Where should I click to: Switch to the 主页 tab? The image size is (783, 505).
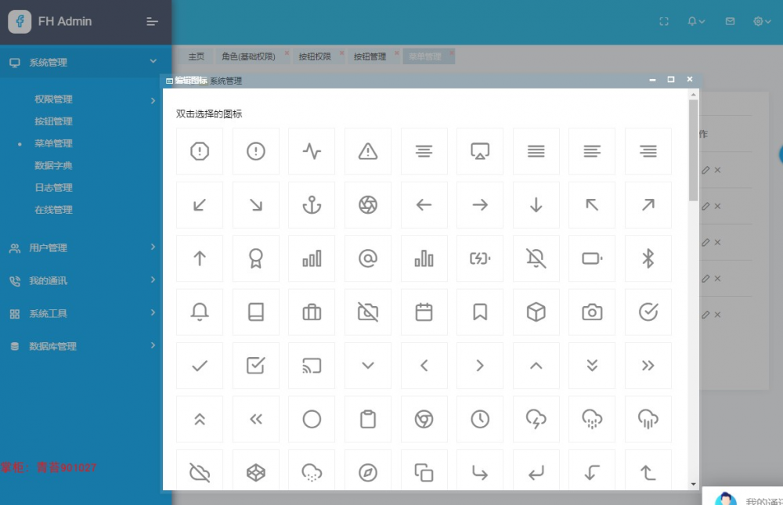[x=197, y=56]
